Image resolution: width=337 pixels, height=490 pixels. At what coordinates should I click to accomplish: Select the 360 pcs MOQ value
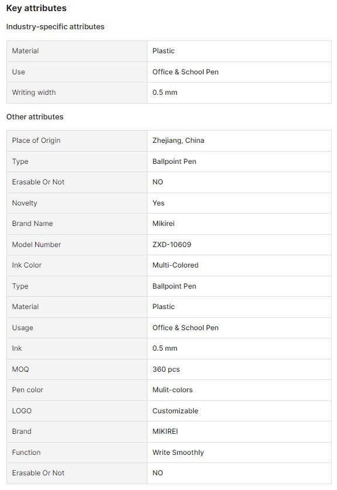click(166, 369)
